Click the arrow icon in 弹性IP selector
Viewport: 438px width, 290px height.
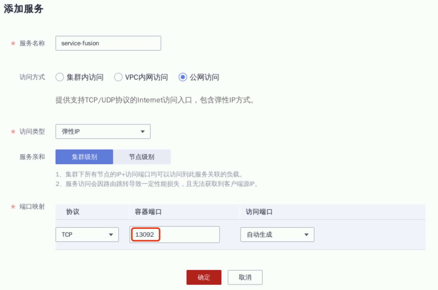click(x=143, y=132)
